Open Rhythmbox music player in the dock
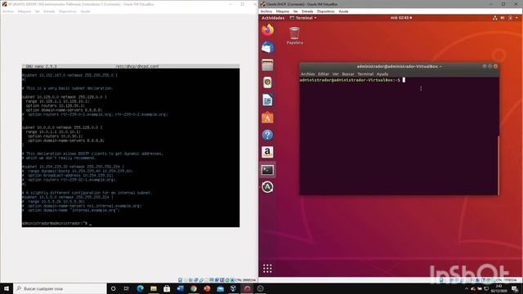This screenshot has height=294, width=523. 267,82
